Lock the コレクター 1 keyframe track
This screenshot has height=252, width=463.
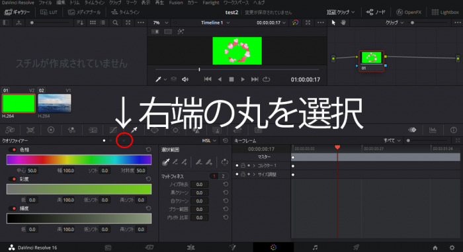(x=243, y=165)
